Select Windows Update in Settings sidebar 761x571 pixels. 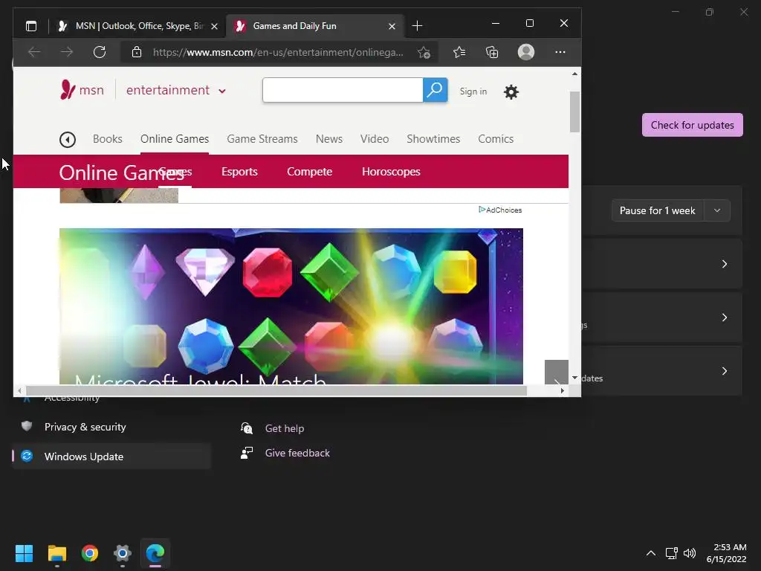[x=111, y=457]
